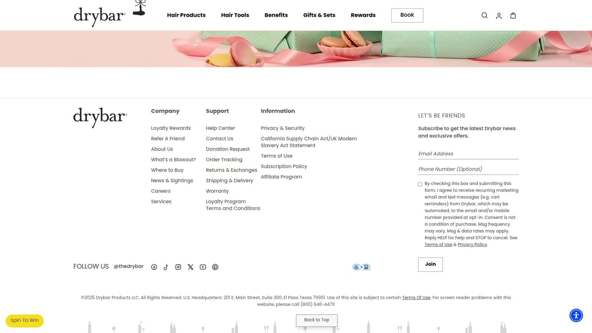Click the Pinterest social icon
Viewport: 592px width, 333px height.
click(x=215, y=267)
